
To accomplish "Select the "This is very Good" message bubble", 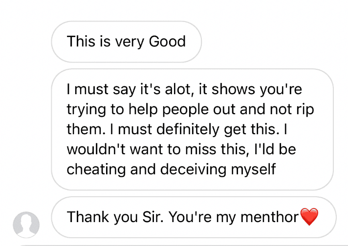I will click(x=126, y=41).
